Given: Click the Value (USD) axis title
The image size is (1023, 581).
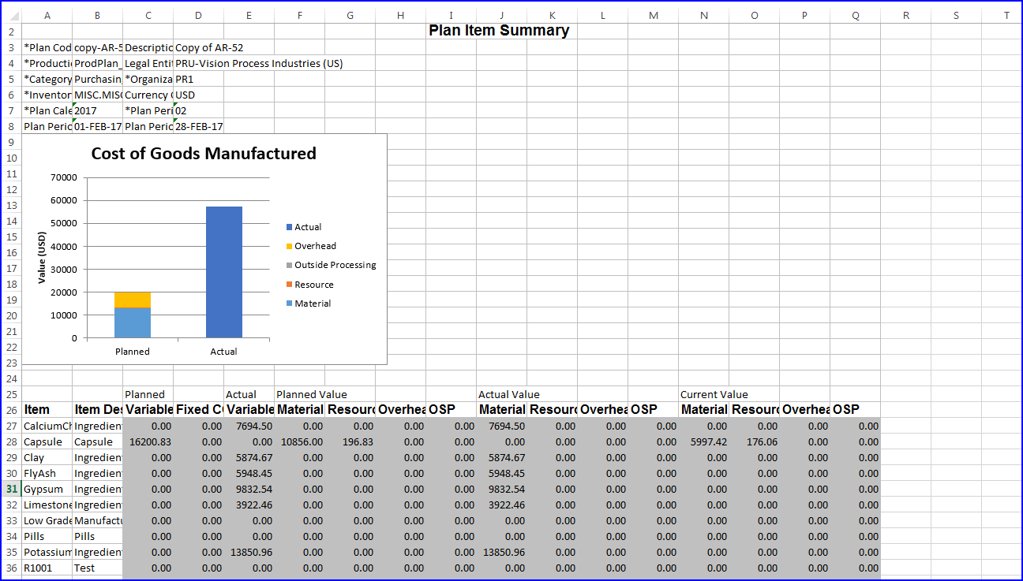Looking at the screenshot, I should click(x=43, y=258).
